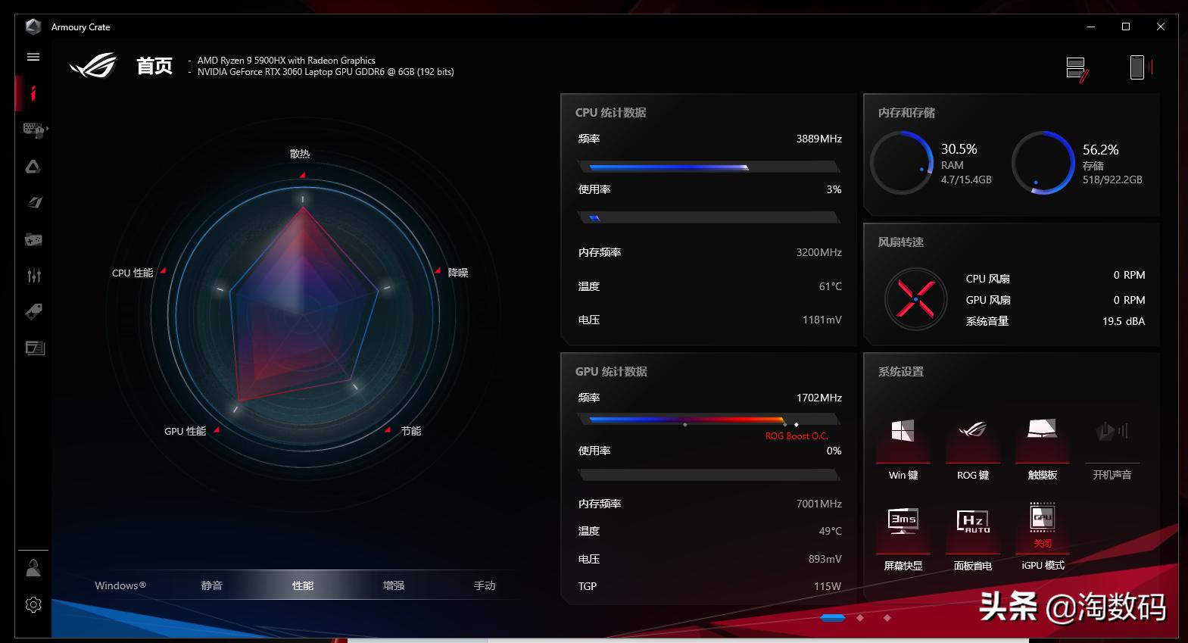
Task: Click the CPU 风扇 0 RPM reading
Action: (1129, 275)
